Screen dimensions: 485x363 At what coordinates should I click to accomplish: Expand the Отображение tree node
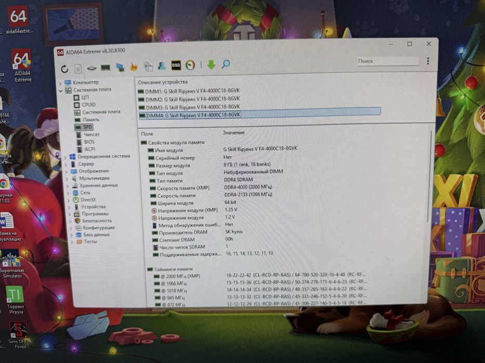[66, 172]
